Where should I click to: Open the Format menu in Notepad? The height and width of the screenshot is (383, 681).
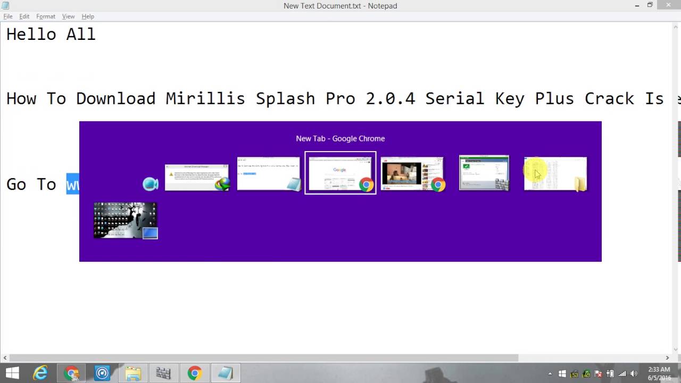[x=45, y=16]
